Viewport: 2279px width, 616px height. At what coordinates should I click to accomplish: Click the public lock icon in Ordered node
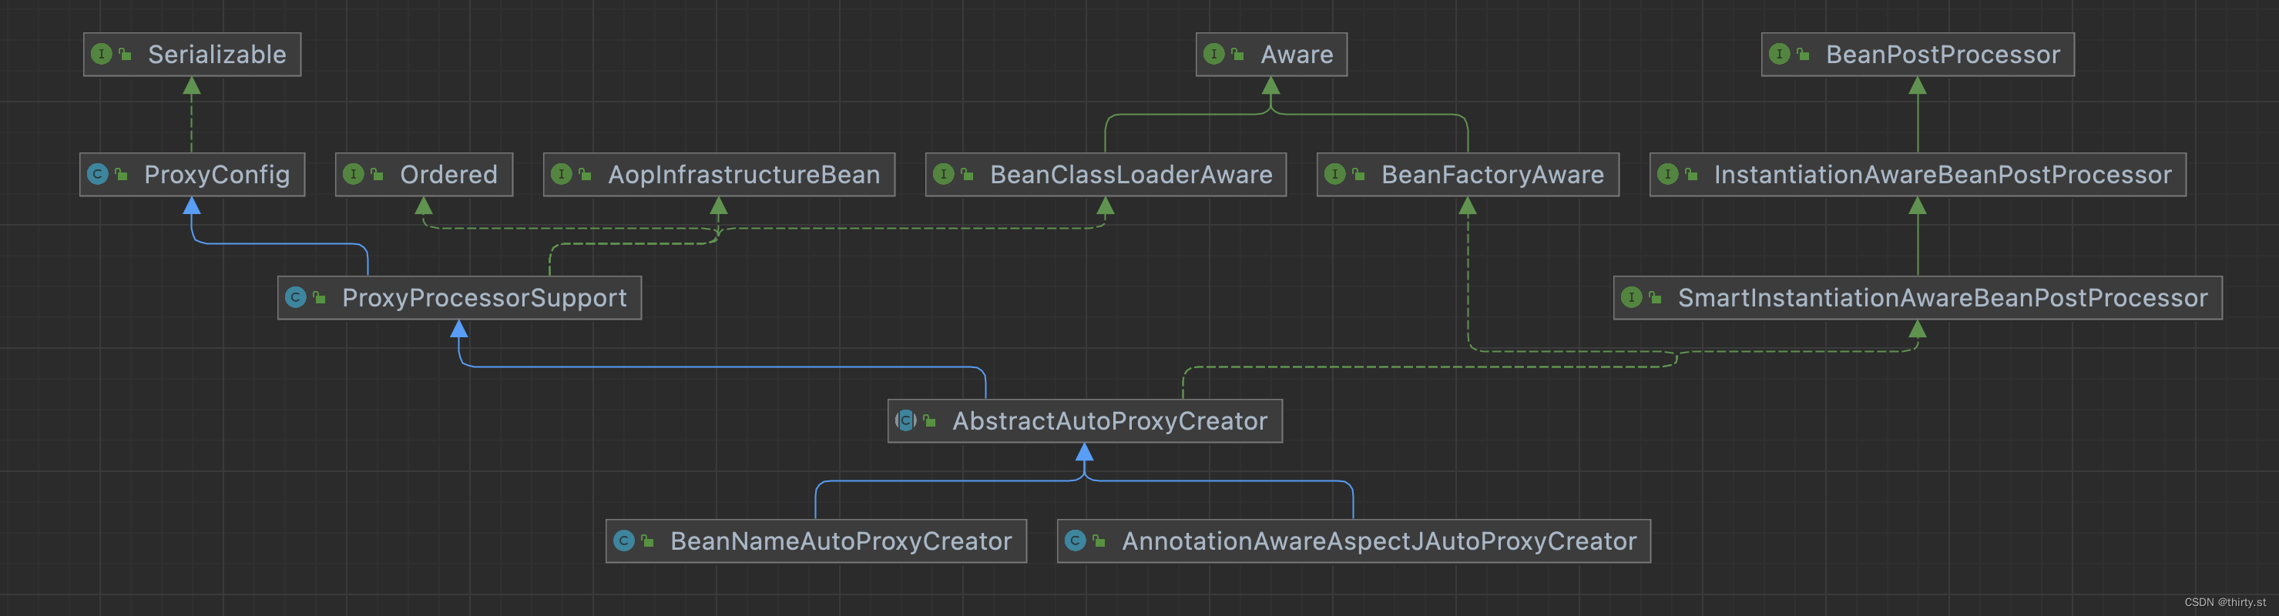pyautogui.click(x=378, y=174)
